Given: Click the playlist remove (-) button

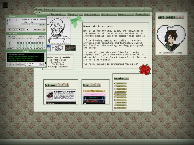Looking at the screenshot, I should pyautogui.click(x=13, y=64).
